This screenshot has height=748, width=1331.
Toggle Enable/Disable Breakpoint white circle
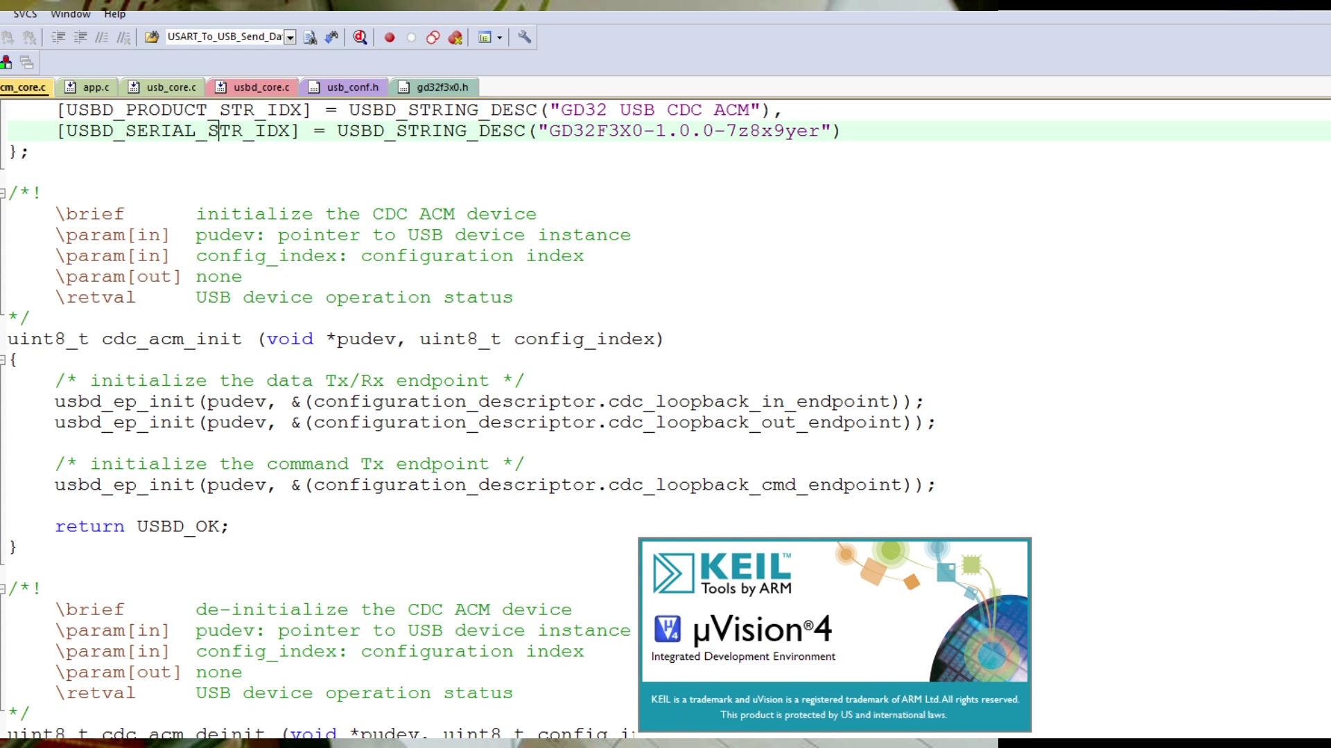[x=411, y=37]
